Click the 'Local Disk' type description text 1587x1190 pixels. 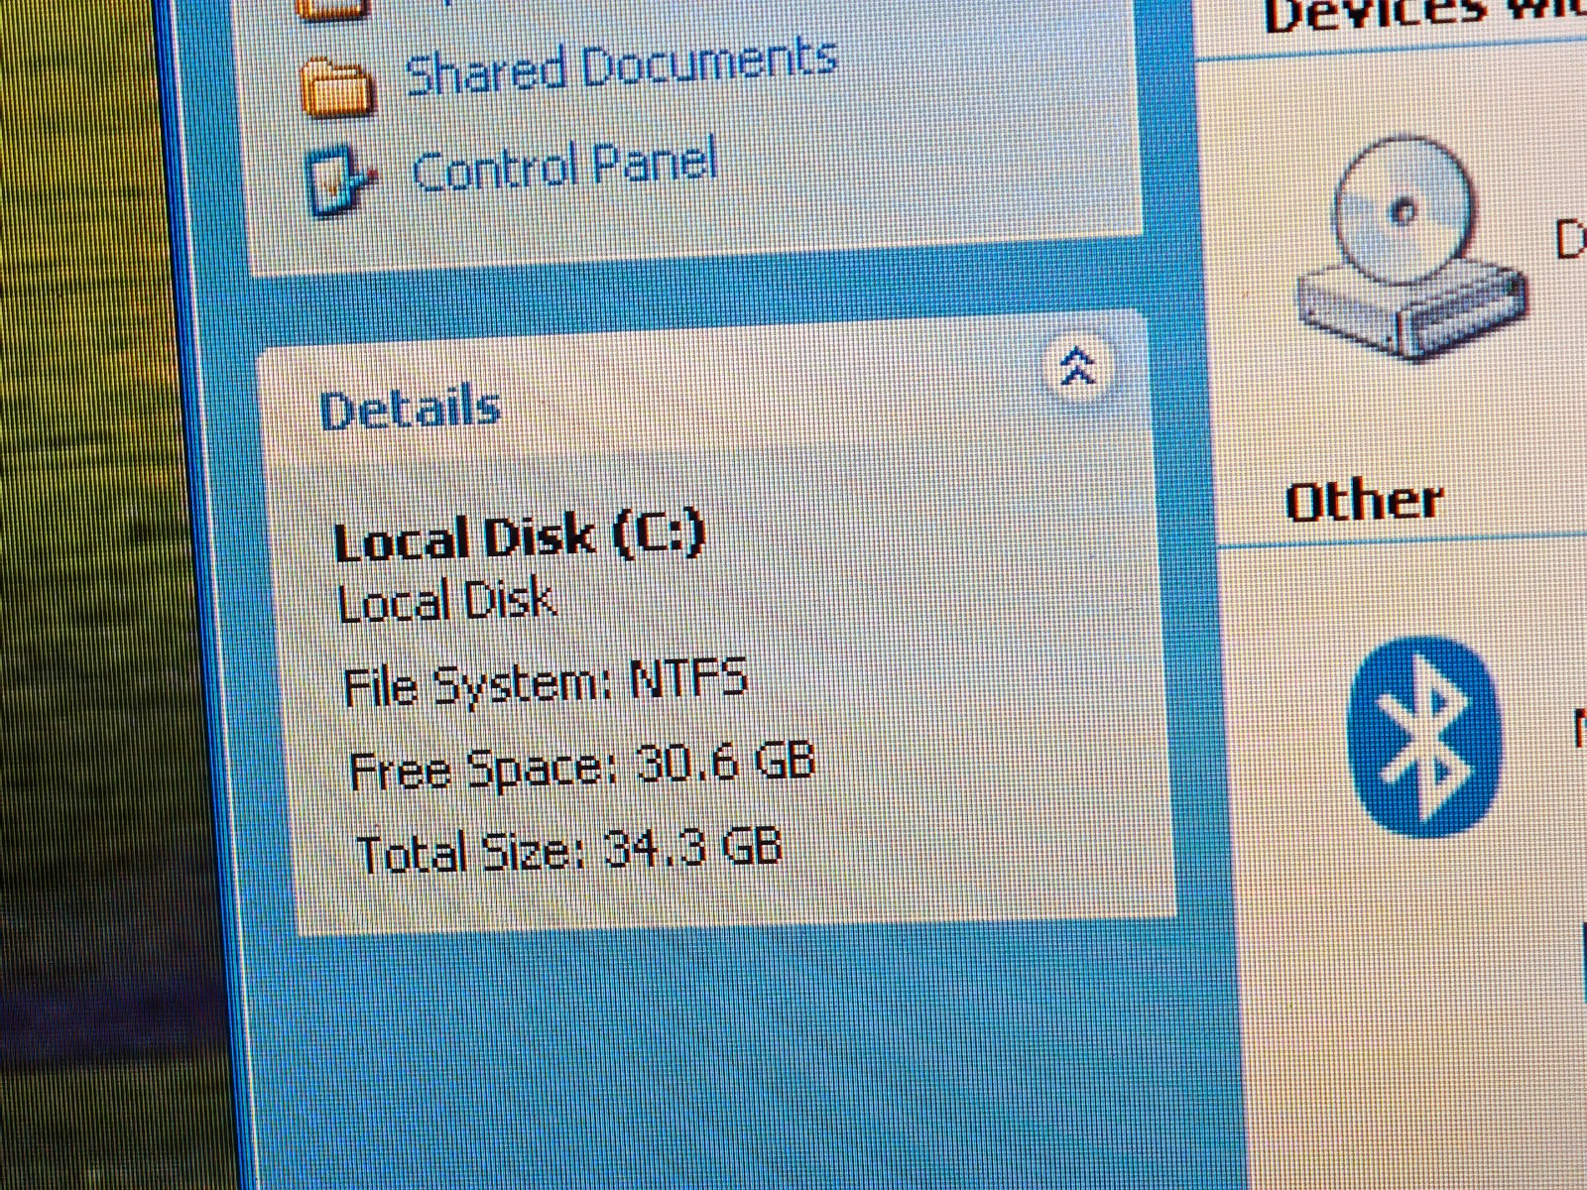[x=446, y=602]
